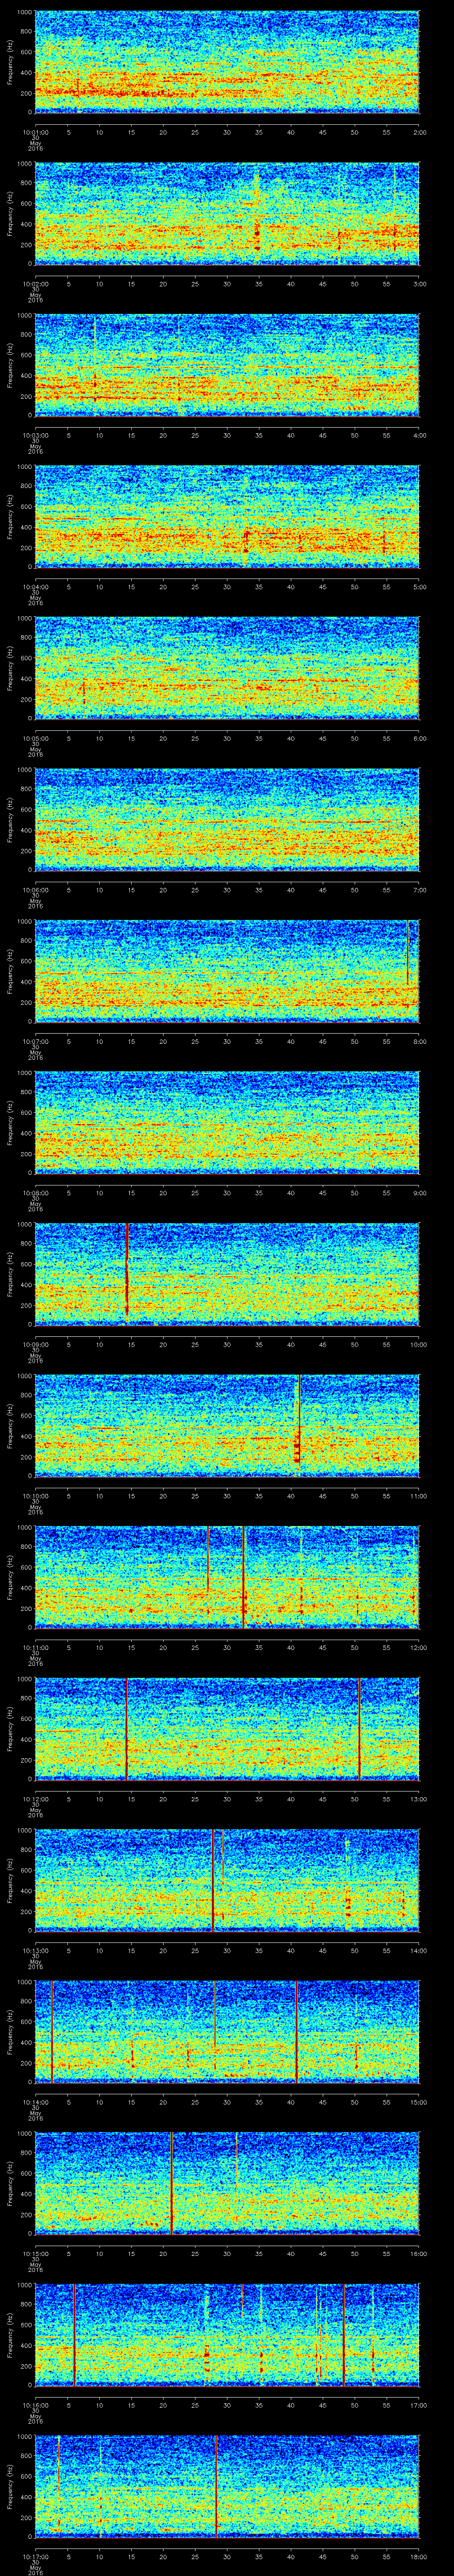Viewport: 454px width, 2576px height.
Task: Select the 6:00 end time label
Action: pos(419,738)
